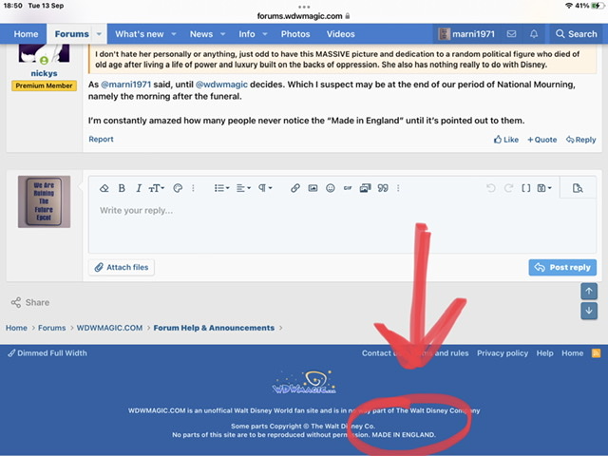Toggle BB code mode brackets button
The height and width of the screenshot is (456, 608).
(x=525, y=188)
